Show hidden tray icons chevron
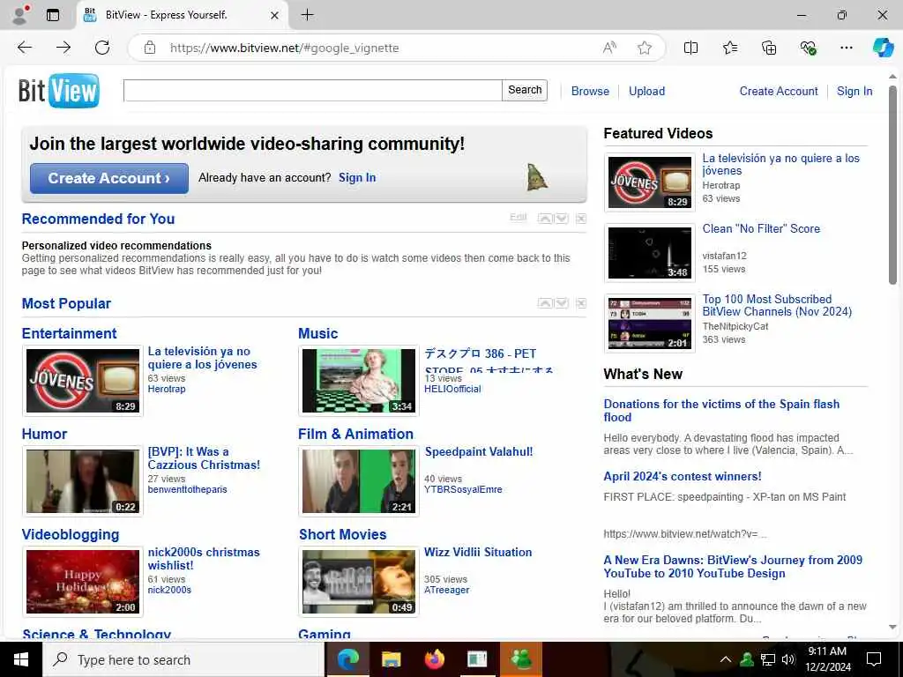Screen dimensions: 903x677 click(726, 659)
